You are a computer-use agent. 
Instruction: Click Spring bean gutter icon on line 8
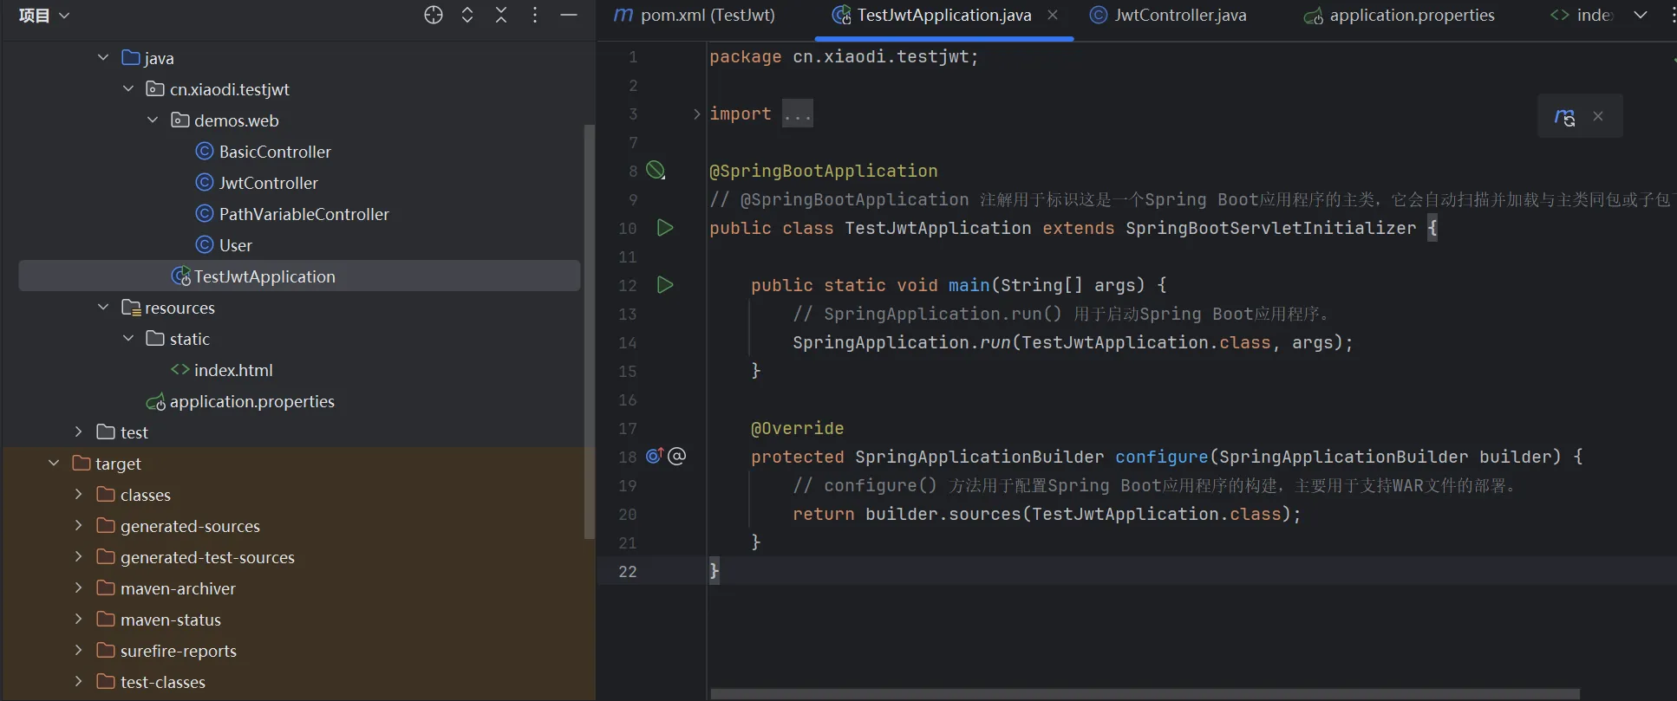click(656, 171)
